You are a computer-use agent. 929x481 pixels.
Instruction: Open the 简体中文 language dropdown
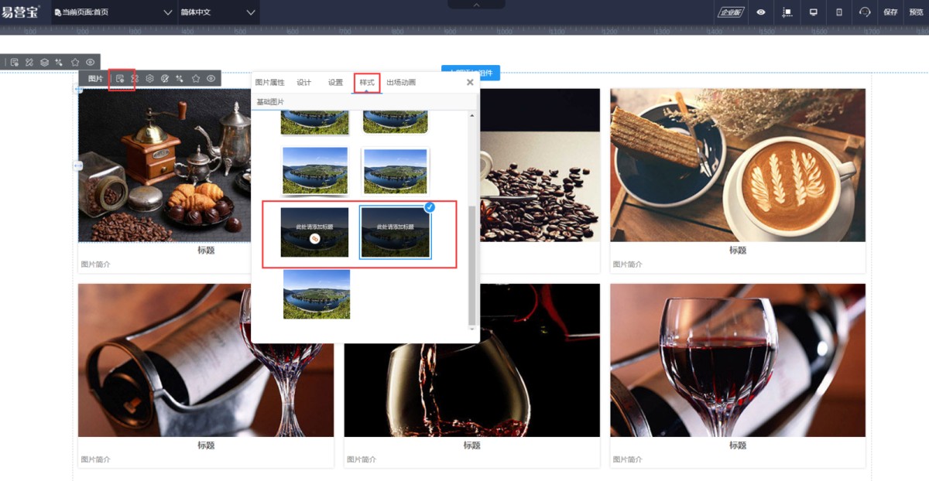click(x=218, y=12)
